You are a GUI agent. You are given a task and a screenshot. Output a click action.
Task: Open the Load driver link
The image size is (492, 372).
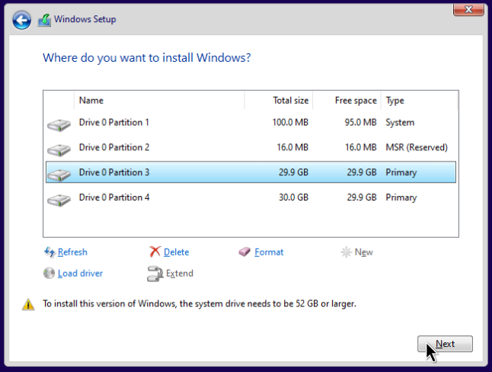80,274
